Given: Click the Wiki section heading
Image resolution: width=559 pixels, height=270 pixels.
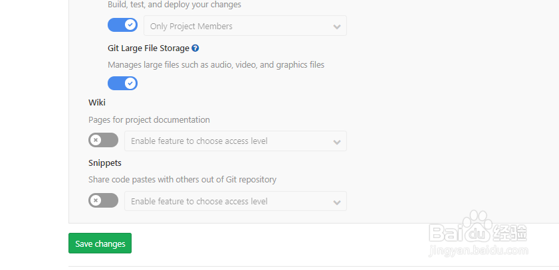Looking at the screenshot, I should click(x=97, y=103).
